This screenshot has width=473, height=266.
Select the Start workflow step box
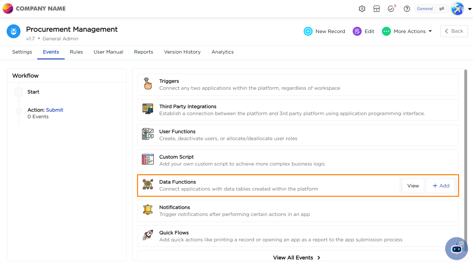[x=18, y=92]
